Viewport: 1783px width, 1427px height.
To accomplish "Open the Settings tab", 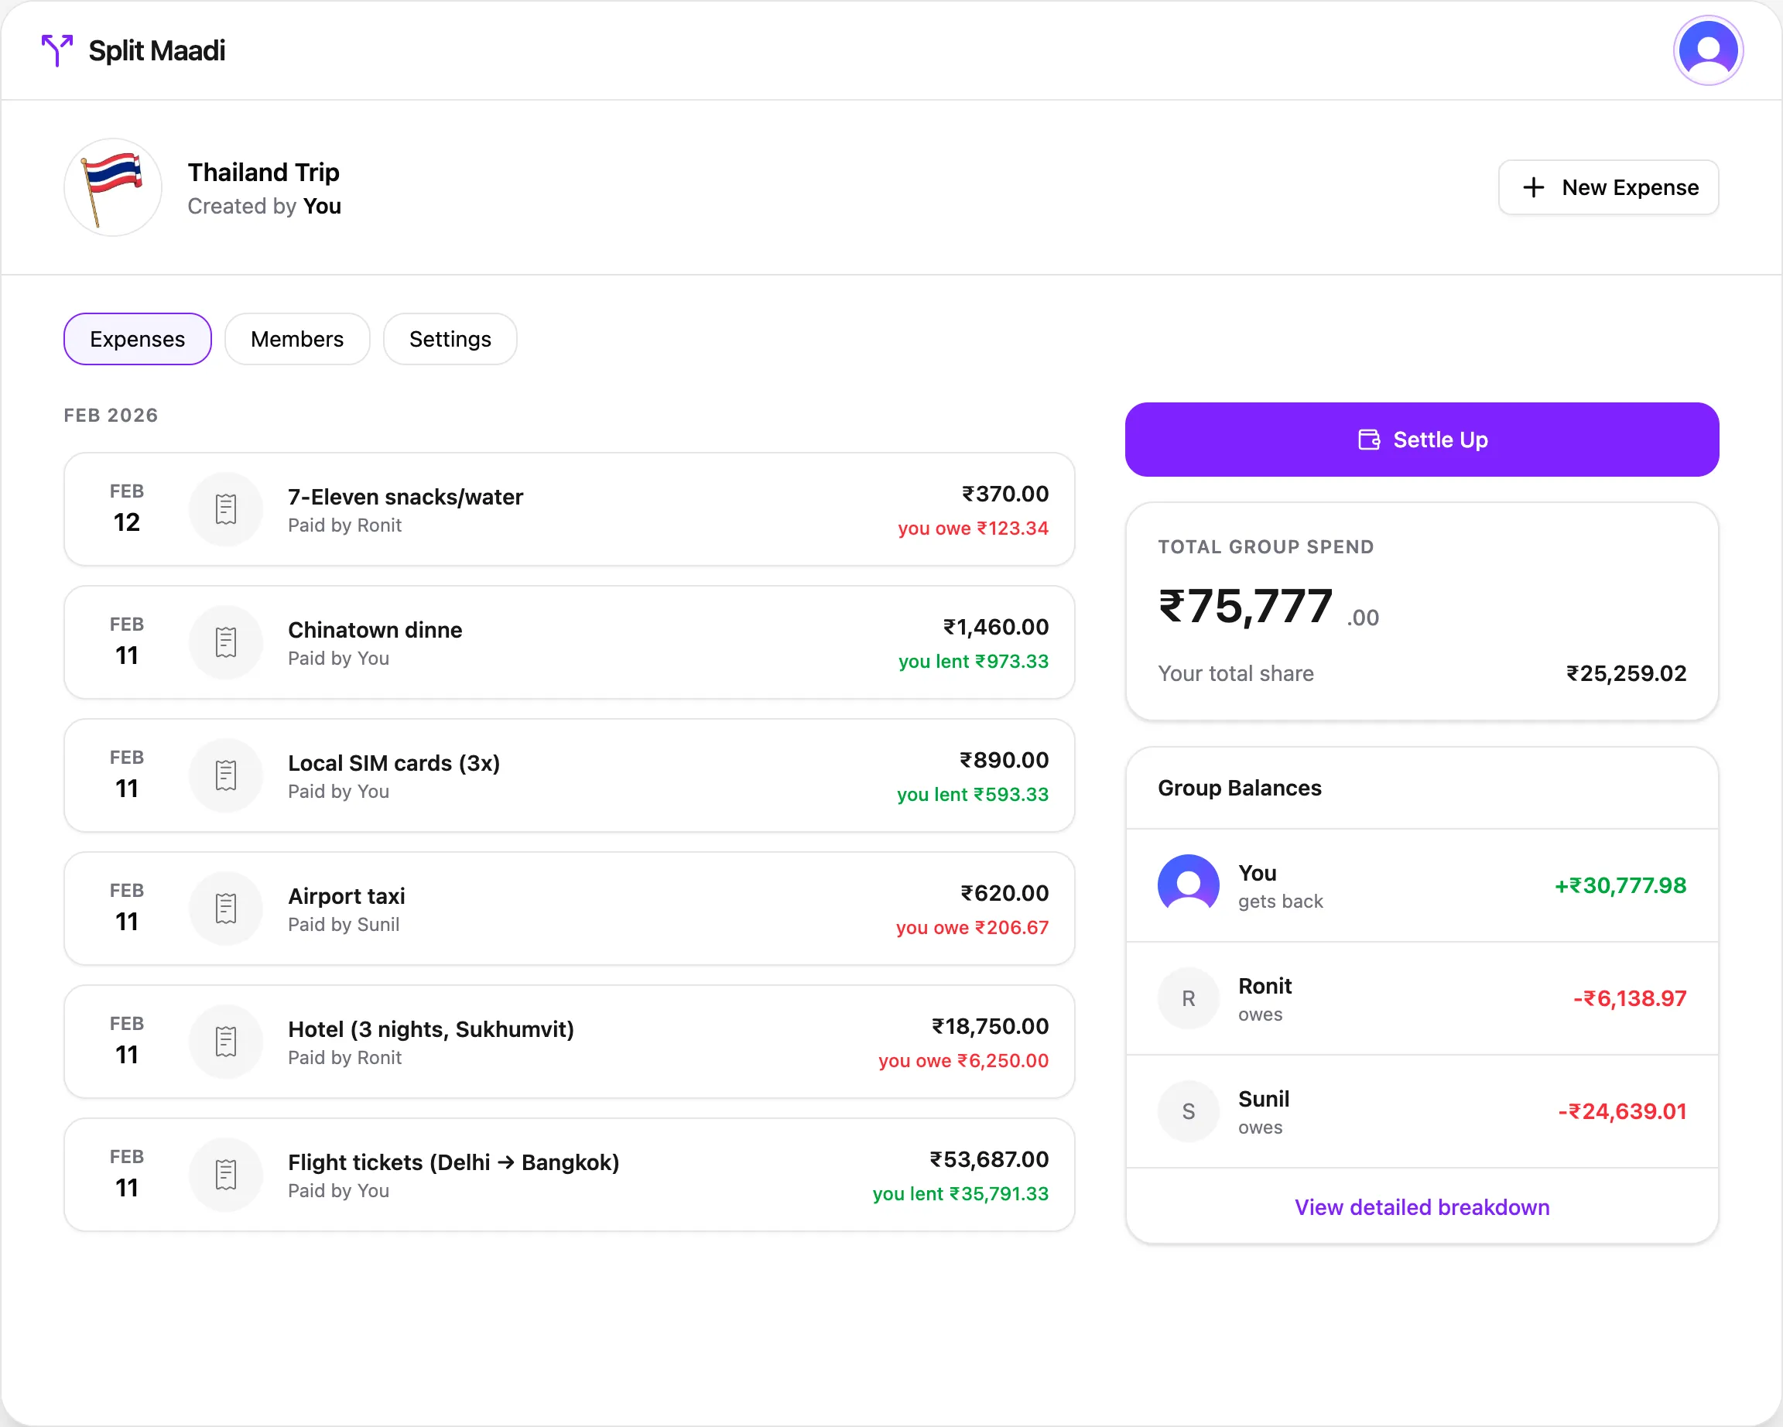I will coord(450,339).
